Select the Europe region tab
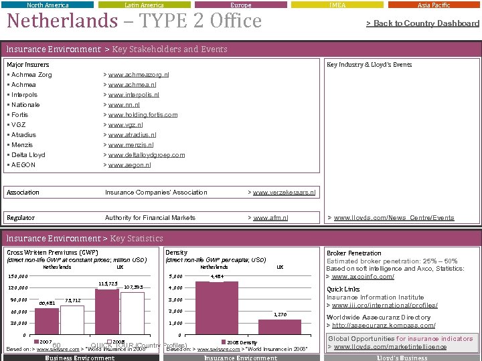 point(241,5)
